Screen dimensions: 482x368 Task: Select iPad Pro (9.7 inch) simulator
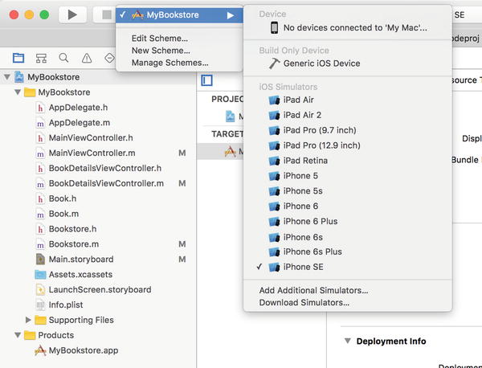click(x=348, y=130)
